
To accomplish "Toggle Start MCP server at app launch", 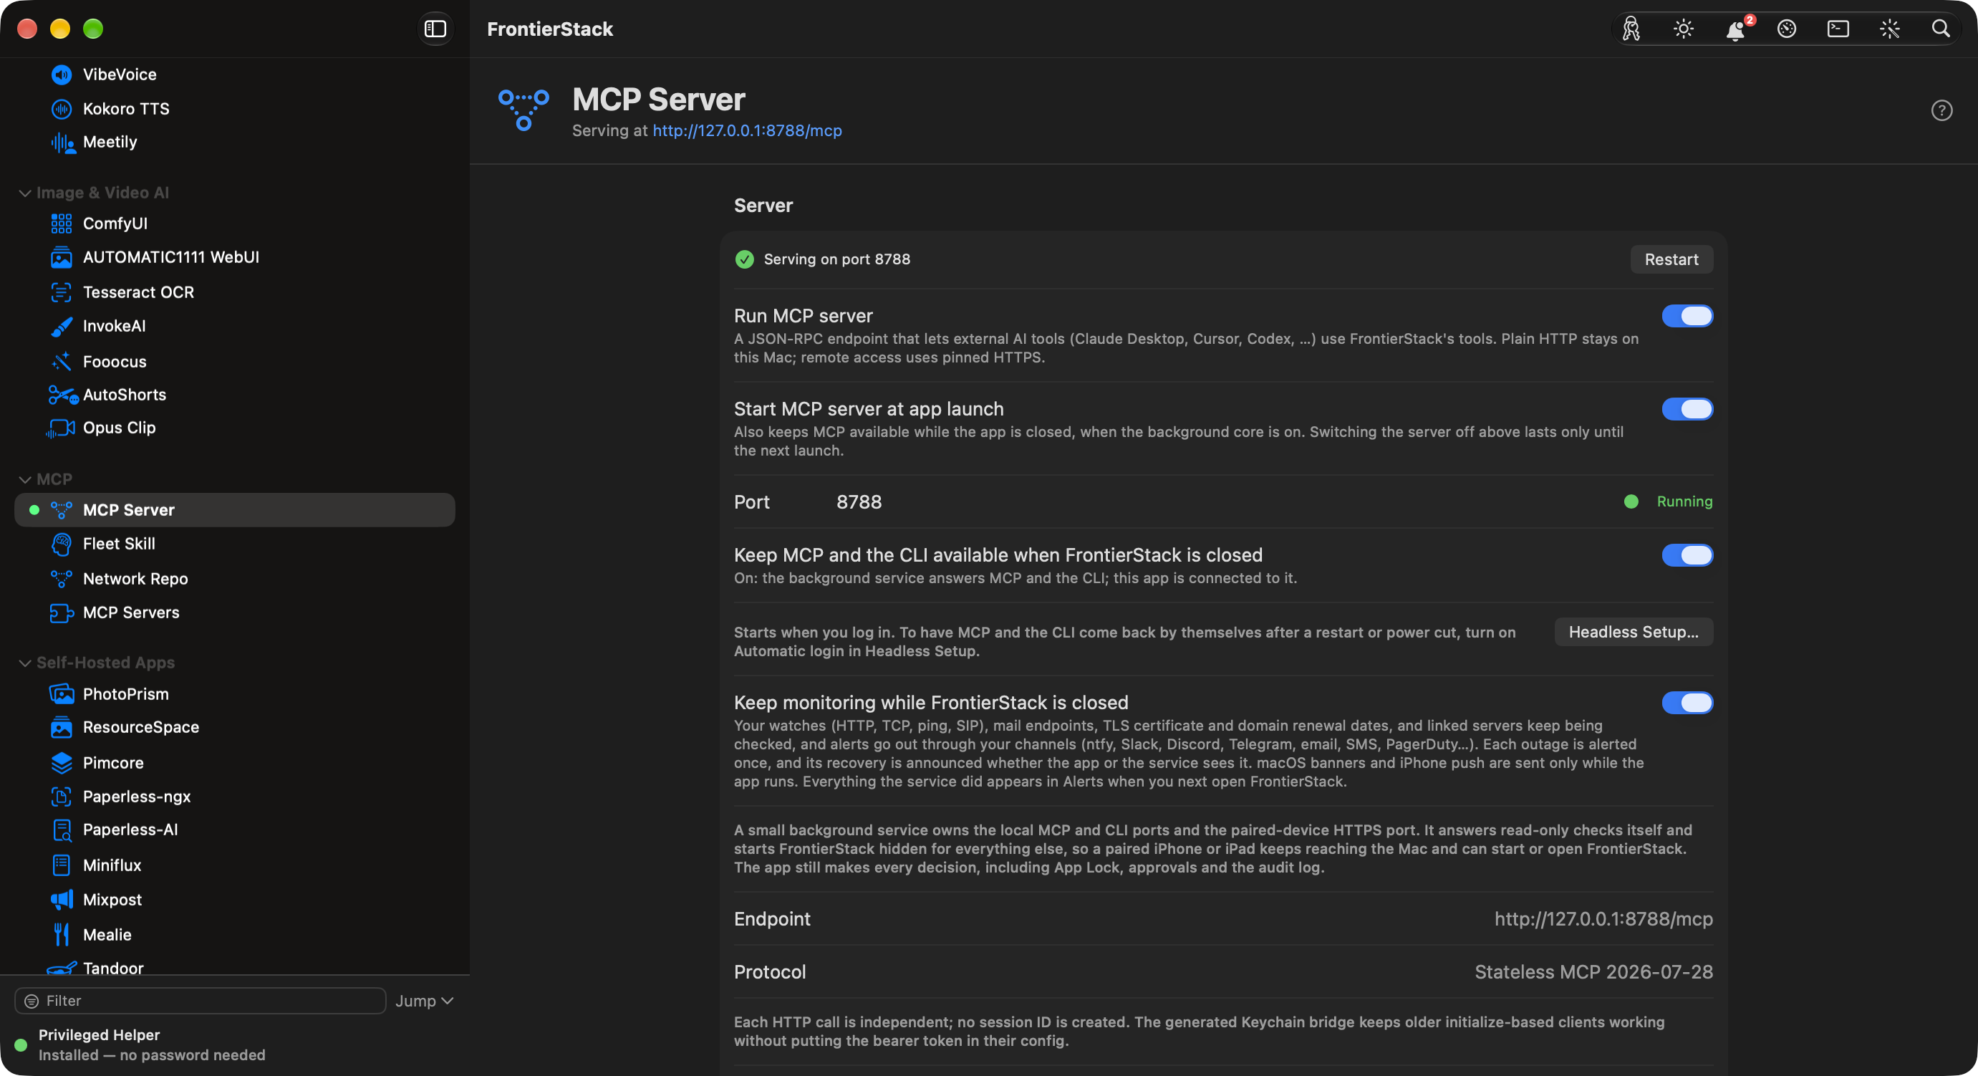I will point(1687,408).
